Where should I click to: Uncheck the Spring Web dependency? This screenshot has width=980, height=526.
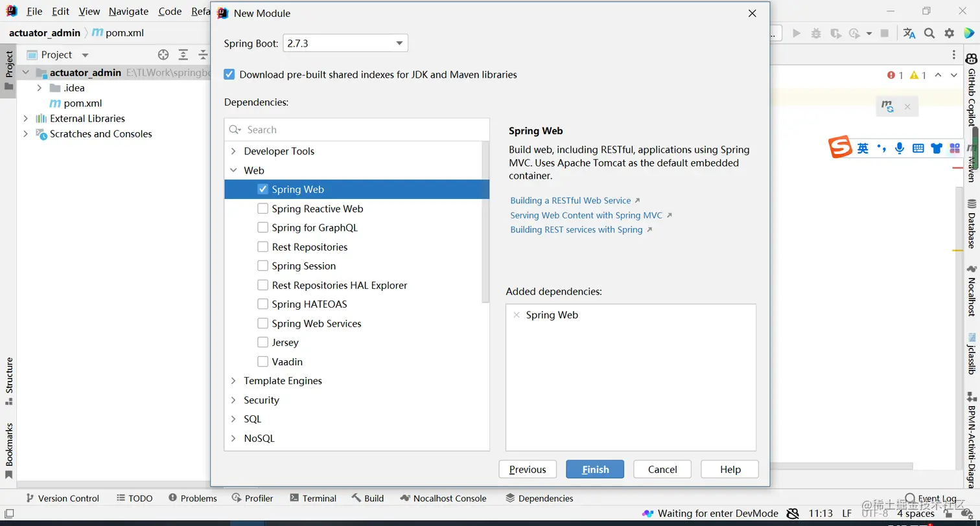pyautogui.click(x=262, y=189)
